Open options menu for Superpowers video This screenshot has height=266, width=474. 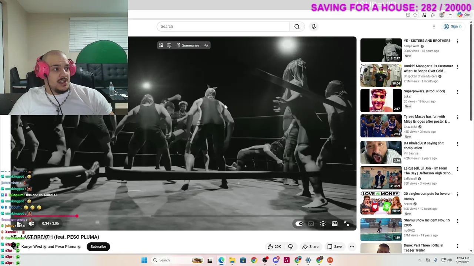(457, 92)
